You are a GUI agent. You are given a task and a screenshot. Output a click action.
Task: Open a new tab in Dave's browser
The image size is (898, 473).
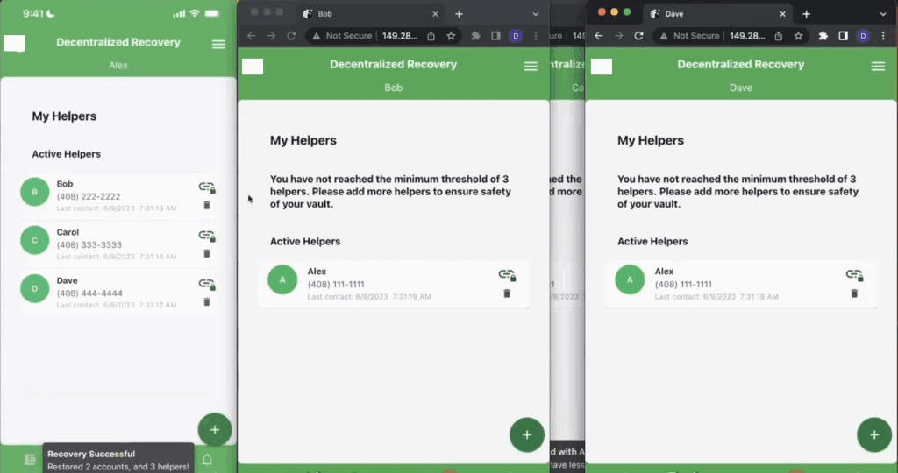(806, 14)
